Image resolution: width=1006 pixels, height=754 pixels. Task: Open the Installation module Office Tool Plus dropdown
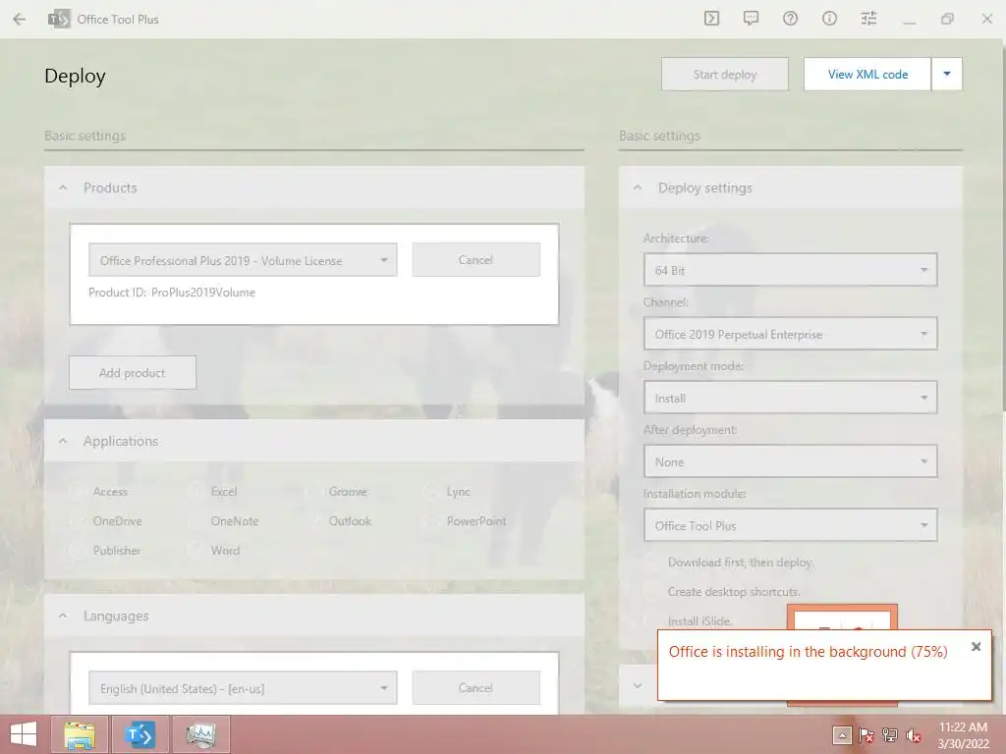pyautogui.click(x=791, y=525)
